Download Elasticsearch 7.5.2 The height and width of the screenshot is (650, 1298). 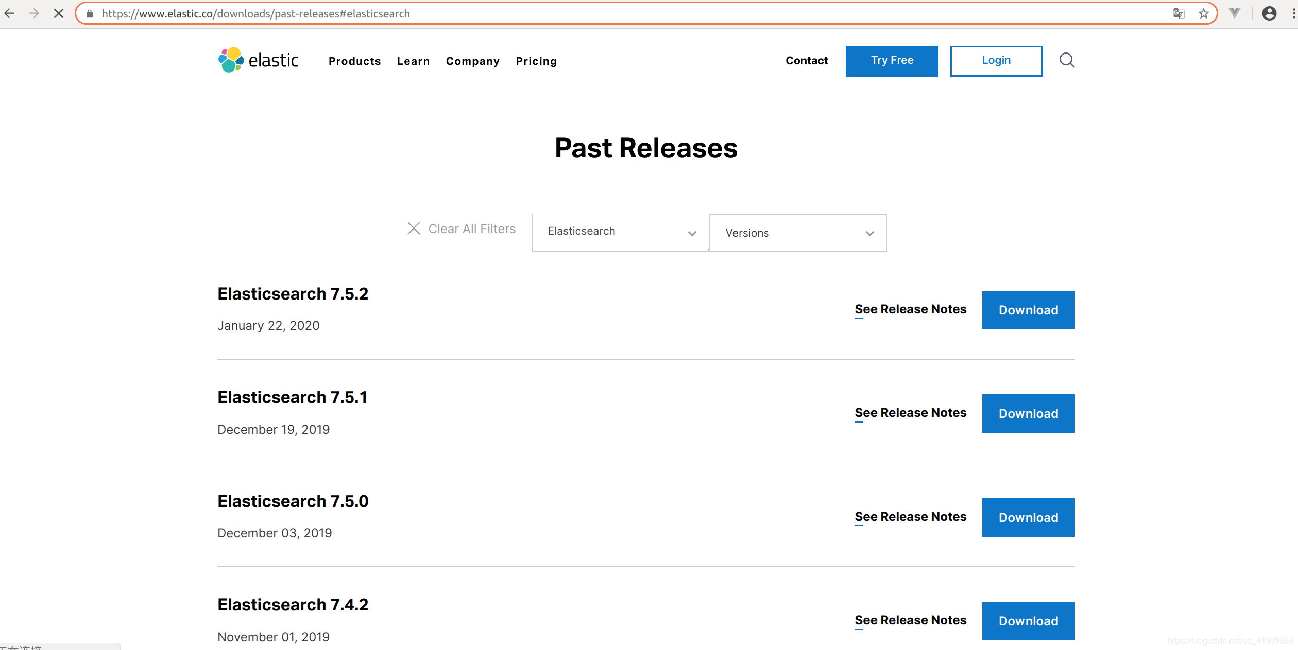point(1028,310)
